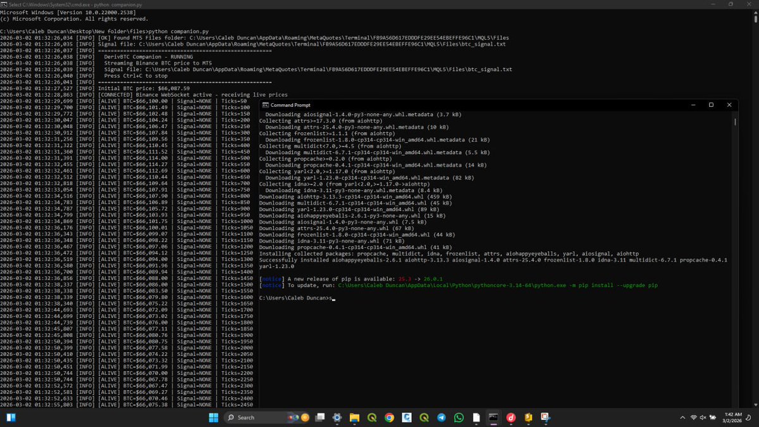Open the blue C app icon in the taskbar

pos(407,418)
